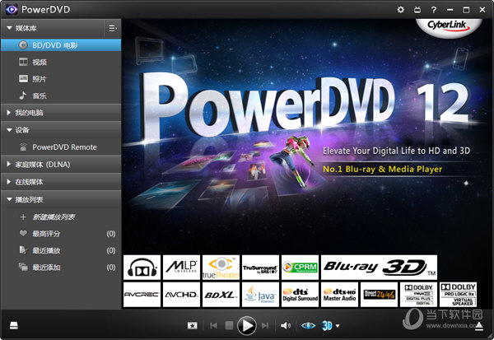Open the 视频 library item
The image size is (494, 340).
(x=40, y=62)
